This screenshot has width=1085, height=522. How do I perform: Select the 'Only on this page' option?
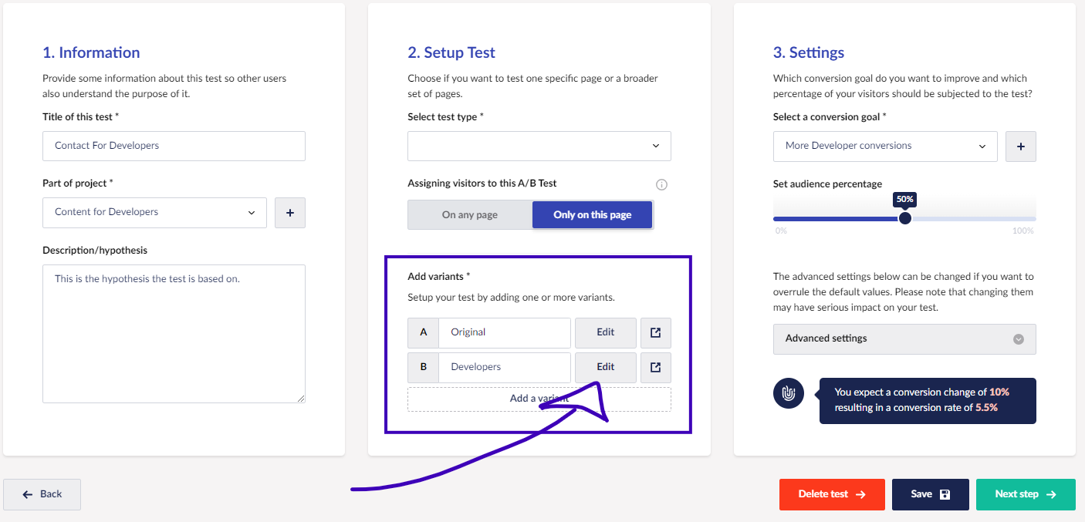[x=592, y=215]
